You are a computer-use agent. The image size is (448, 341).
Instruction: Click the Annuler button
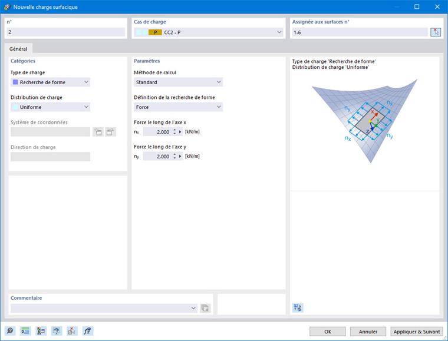(368, 332)
